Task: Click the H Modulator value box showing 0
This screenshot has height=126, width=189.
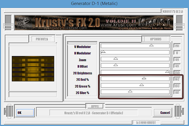Action: pos(177,53)
